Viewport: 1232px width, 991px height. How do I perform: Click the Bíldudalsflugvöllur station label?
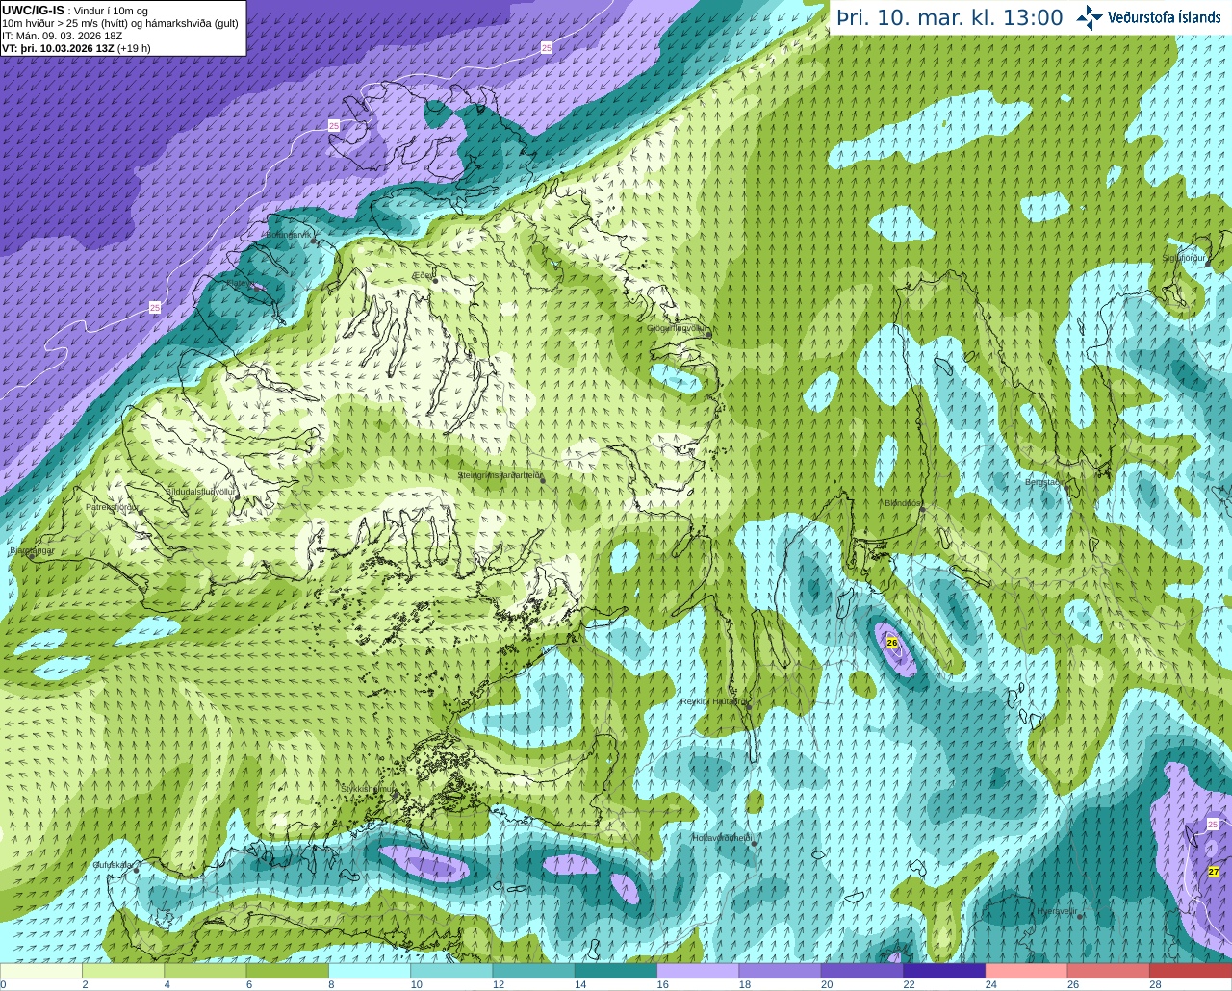point(200,491)
